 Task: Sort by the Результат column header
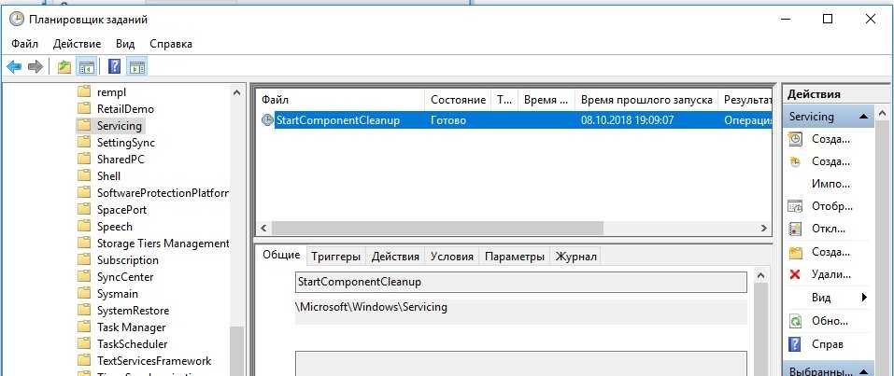click(x=745, y=100)
